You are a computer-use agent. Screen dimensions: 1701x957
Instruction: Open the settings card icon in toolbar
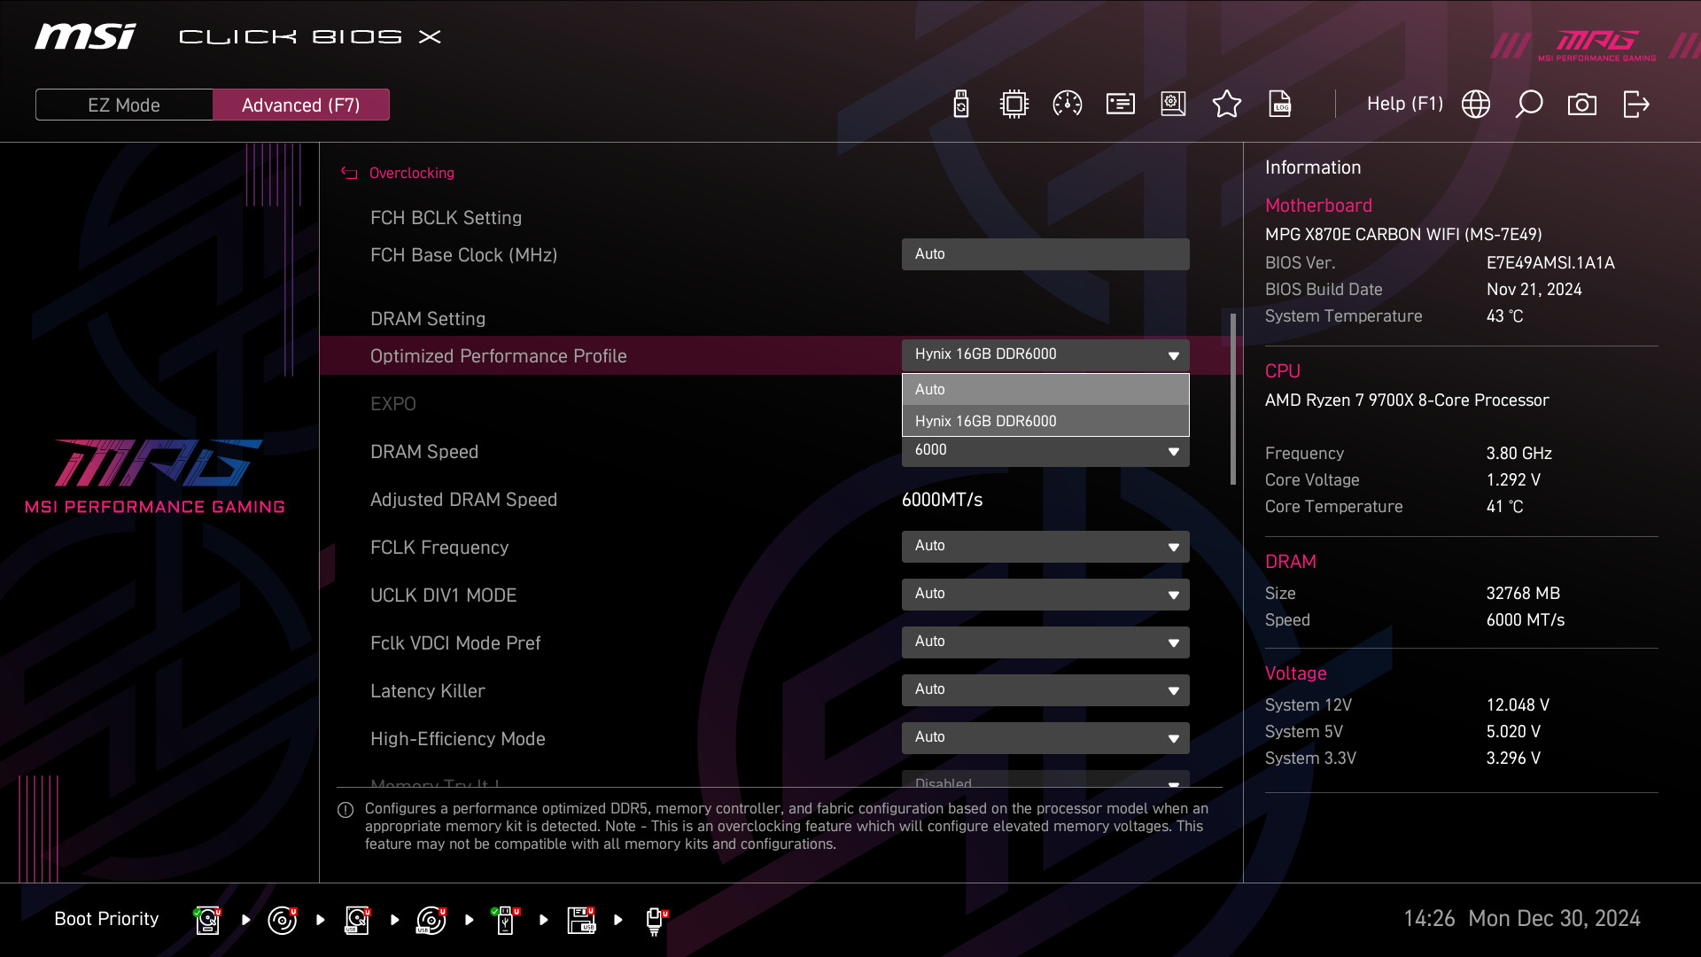point(1120,105)
